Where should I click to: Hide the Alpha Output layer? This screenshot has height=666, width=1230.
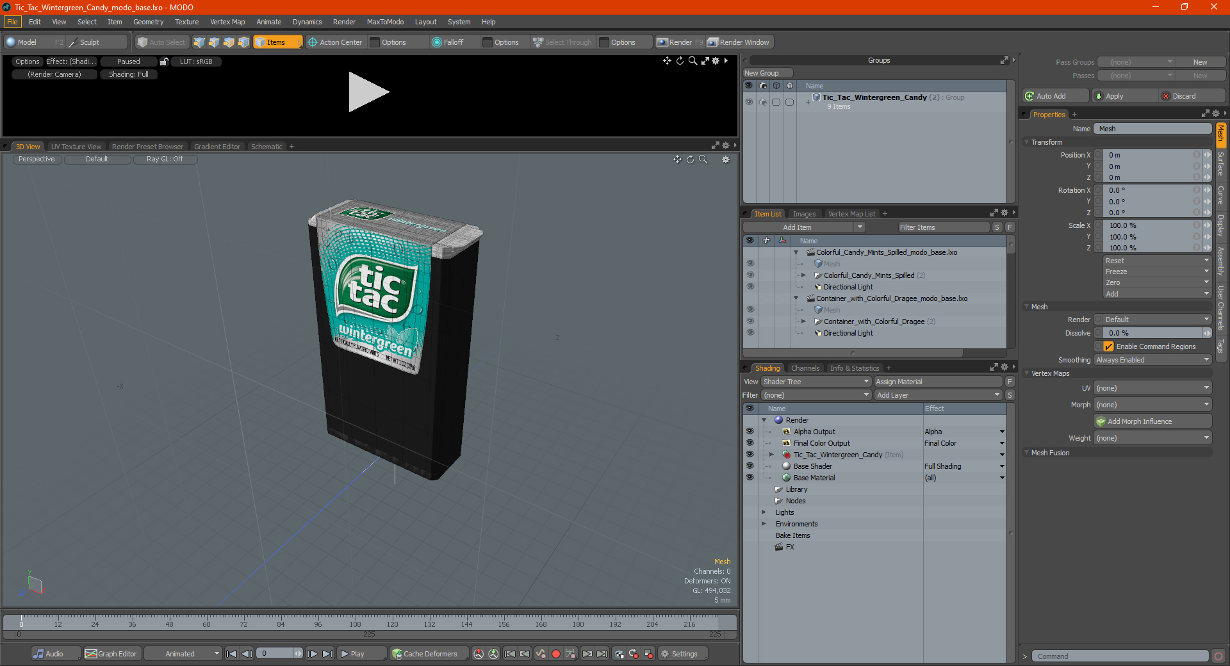point(750,432)
